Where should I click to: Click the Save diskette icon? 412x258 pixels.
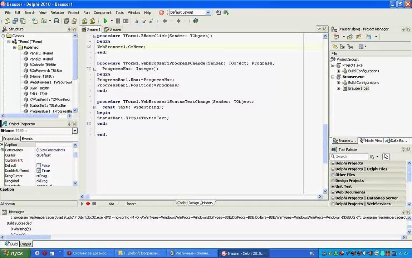coord(56,21)
